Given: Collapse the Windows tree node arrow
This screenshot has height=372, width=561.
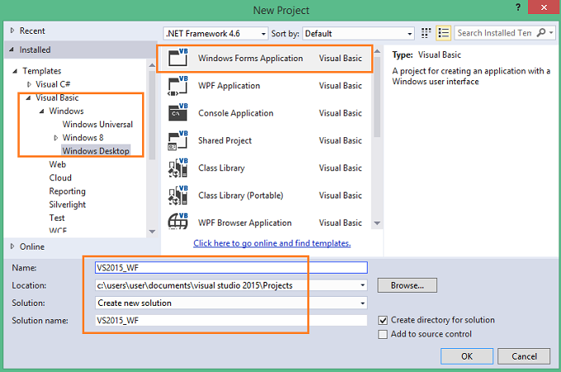Looking at the screenshot, I should point(41,112).
